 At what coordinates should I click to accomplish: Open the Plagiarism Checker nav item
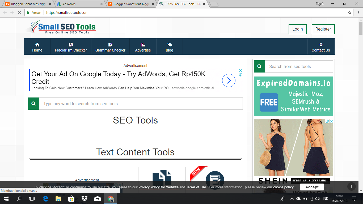tap(71, 47)
